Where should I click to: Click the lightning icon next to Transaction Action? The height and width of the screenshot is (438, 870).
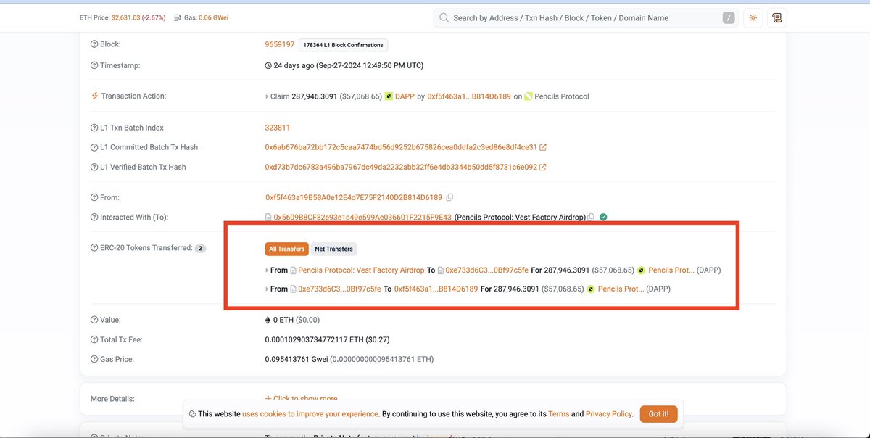click(x=94, y=96)
